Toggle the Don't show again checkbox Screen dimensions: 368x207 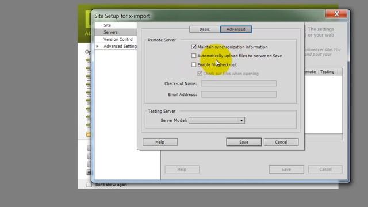[x=89, y=185]
